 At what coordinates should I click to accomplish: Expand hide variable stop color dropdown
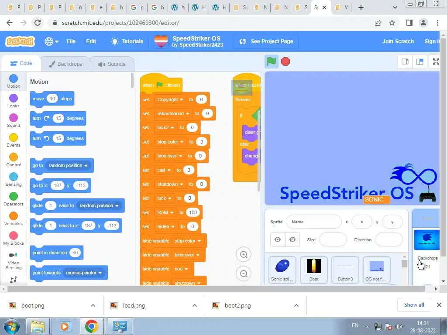187,241
